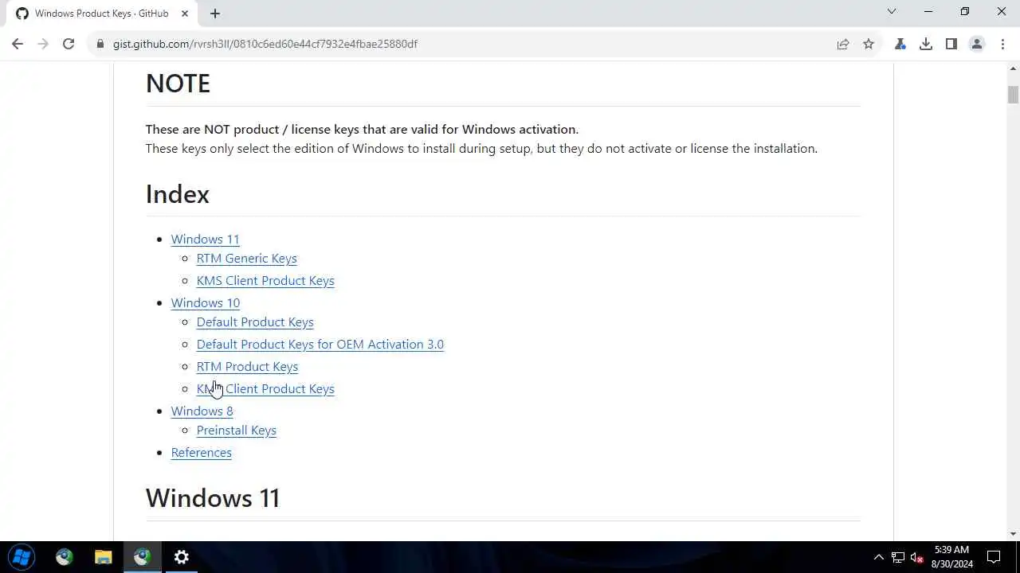Click the forward navigation arrow
The image size is (1020, 573).
pyautogui.click(x=43, y=44)
